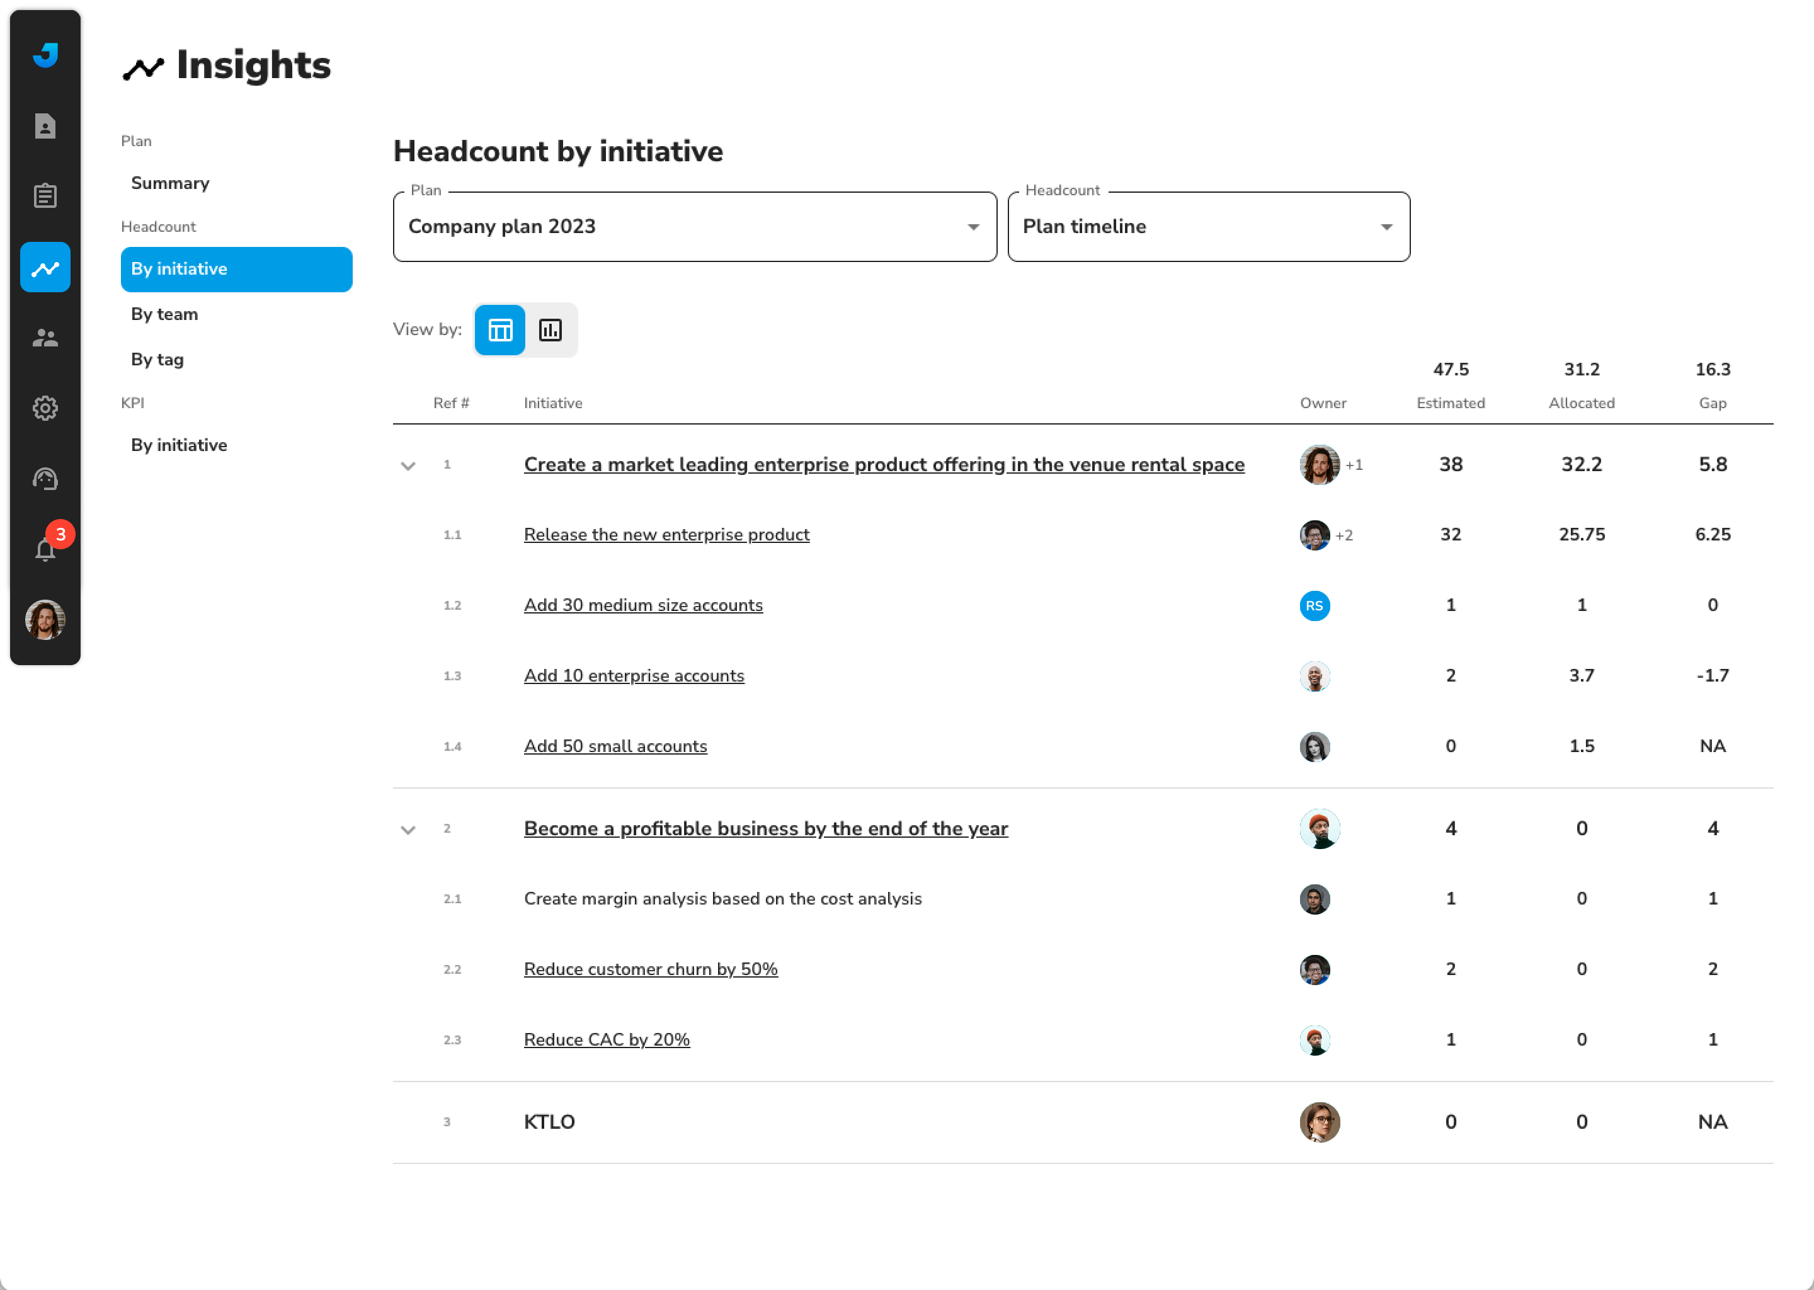Open the people/teams sidebar icon
Screen dimensions: 1814x1290
[x=45, y=338]
